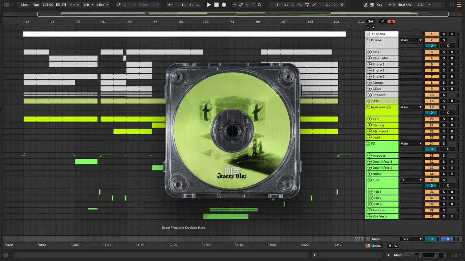The width and height of the screenshot is (465, 261).
Task: Arm the Acapella track for recording
Action: [x=452, y=34]
